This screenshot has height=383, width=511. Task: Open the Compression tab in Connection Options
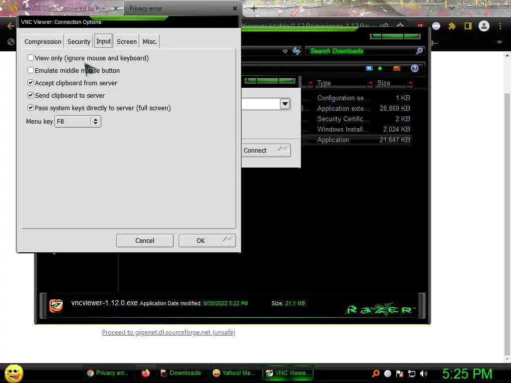point(43,41)
